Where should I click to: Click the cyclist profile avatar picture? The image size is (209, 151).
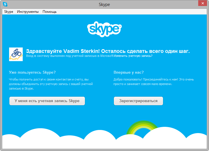tap(16, 54)
